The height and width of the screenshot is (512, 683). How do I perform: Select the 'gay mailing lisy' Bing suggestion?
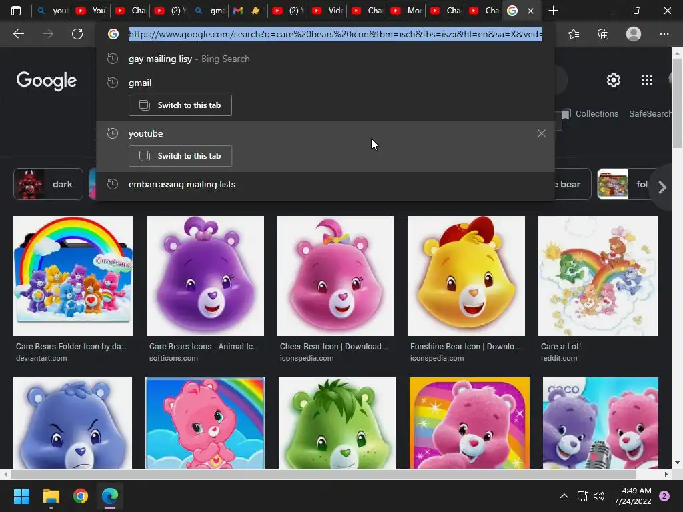pyautogui.click(x=325, y=59)
